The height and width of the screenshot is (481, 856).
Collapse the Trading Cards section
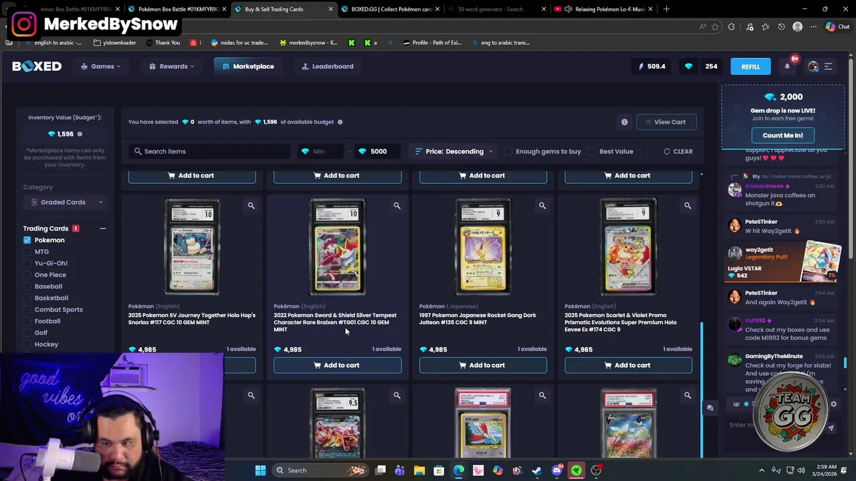(x=102, y=228)
